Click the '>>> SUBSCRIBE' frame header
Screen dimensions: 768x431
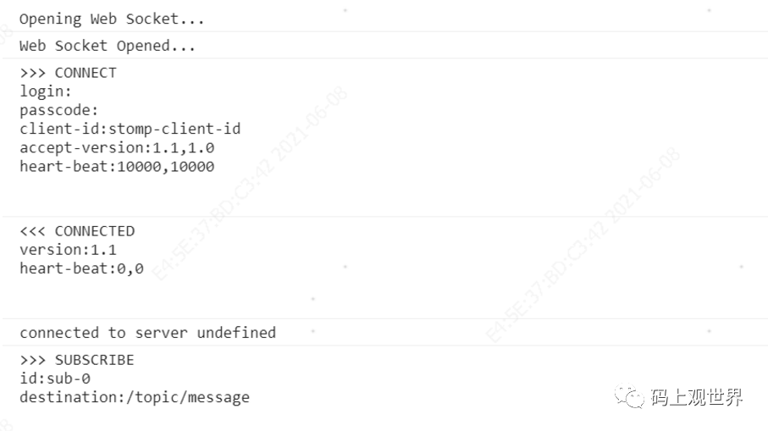point(77,360)
